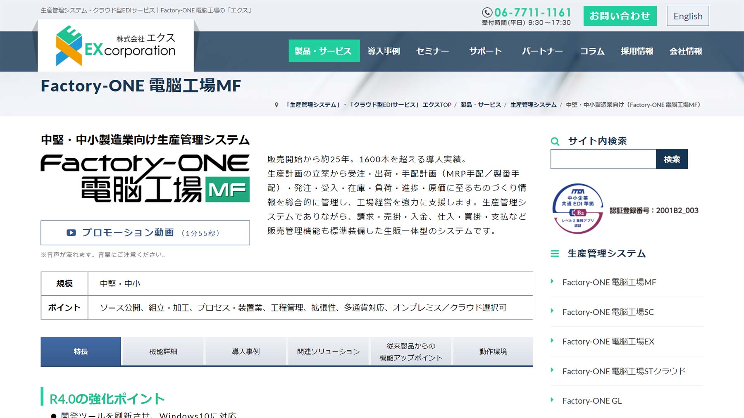The image size is (744, 418).
Task: Click into the site search field
Action: point(603,159)
